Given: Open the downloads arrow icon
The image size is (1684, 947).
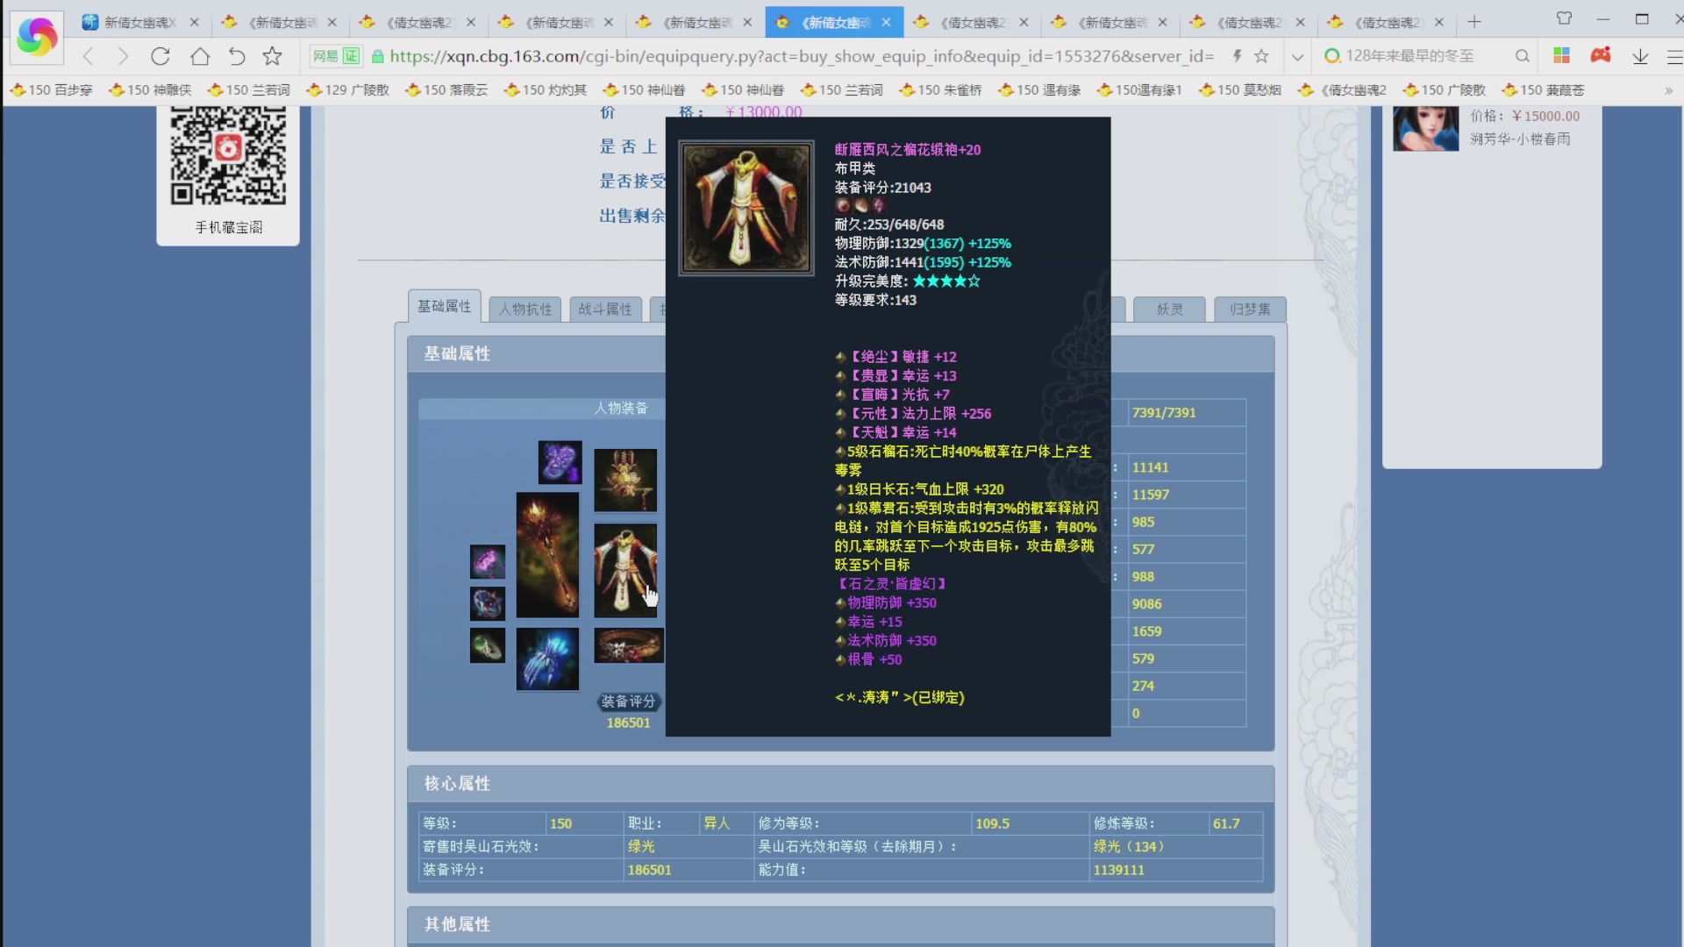Looking at the screenshot, I should 1640,56.
